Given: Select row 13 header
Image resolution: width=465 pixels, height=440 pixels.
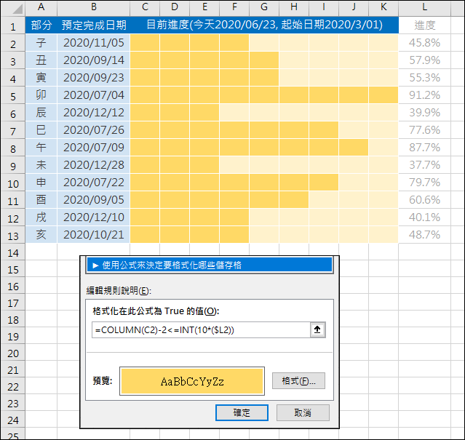Looking at the screenshot, I should [13, 235].
